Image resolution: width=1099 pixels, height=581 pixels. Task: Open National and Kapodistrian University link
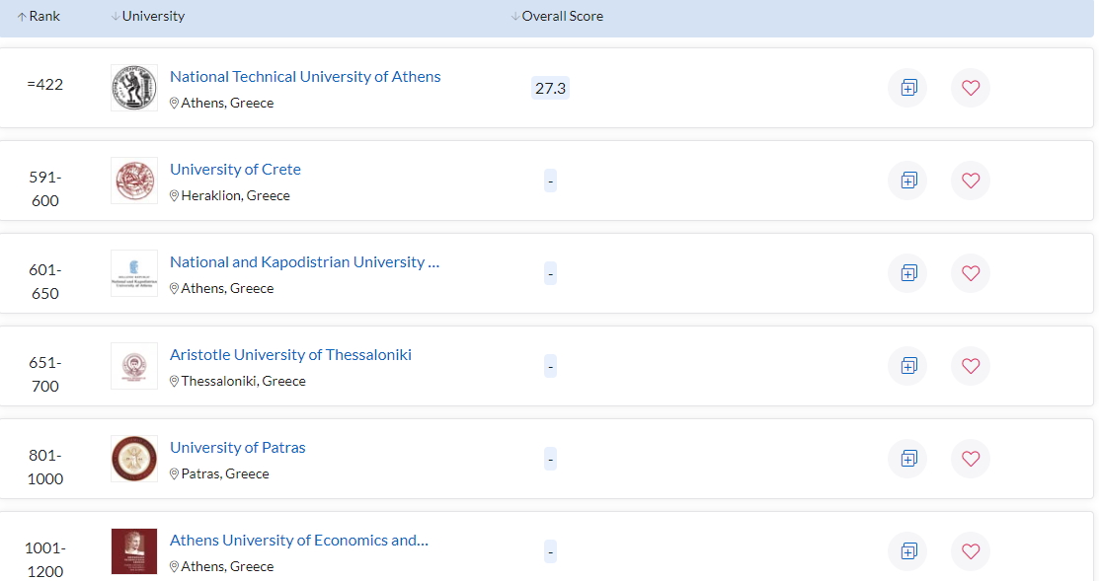(x=304, y=261)
